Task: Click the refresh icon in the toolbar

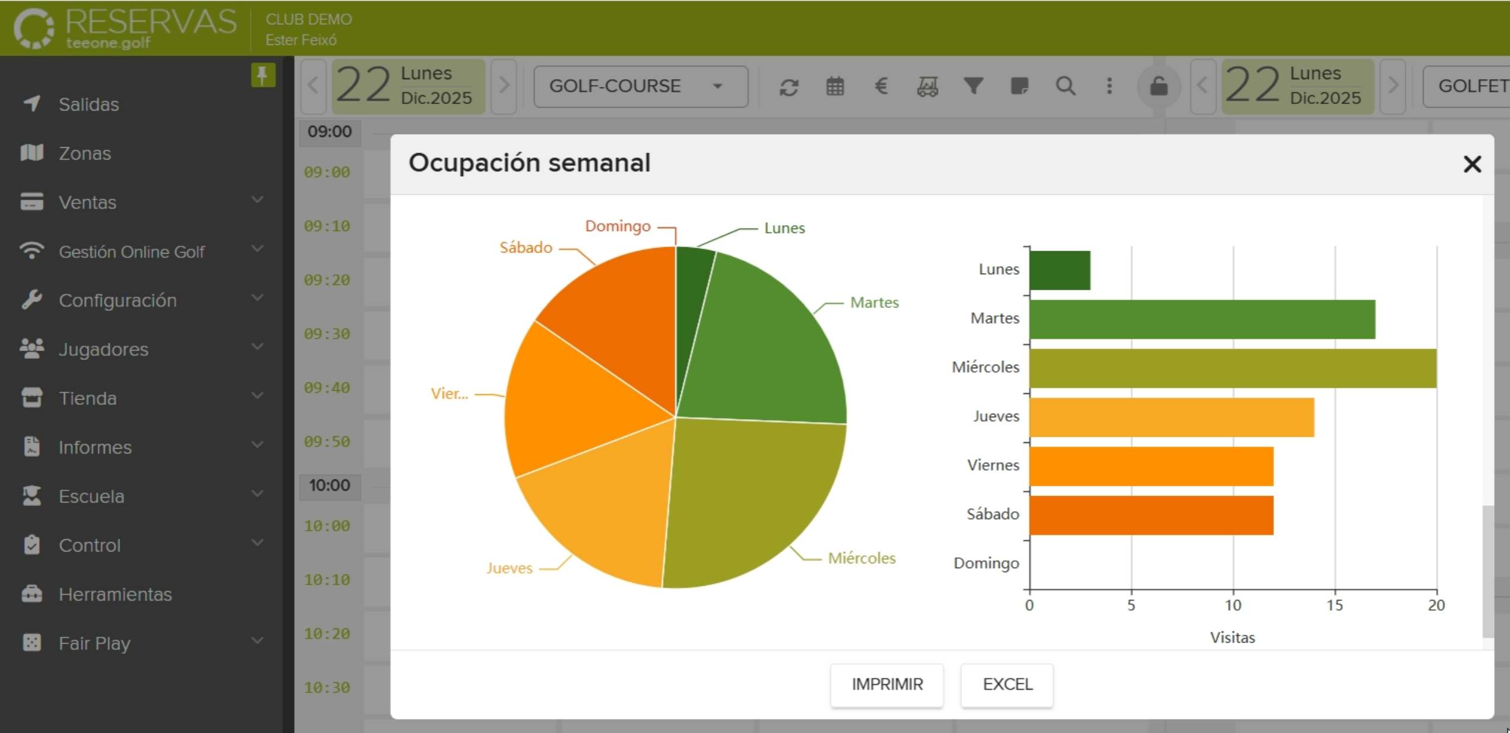Action: click(x=789, y=86)
